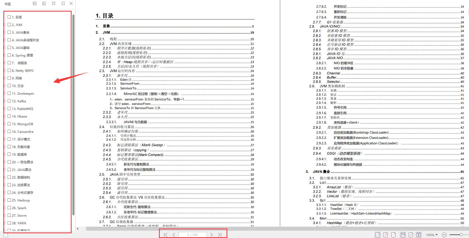Click TOC entry 2.5. JAVA 四中引用类型
Viewport: 469px width, 238px height.
point(176,174)
